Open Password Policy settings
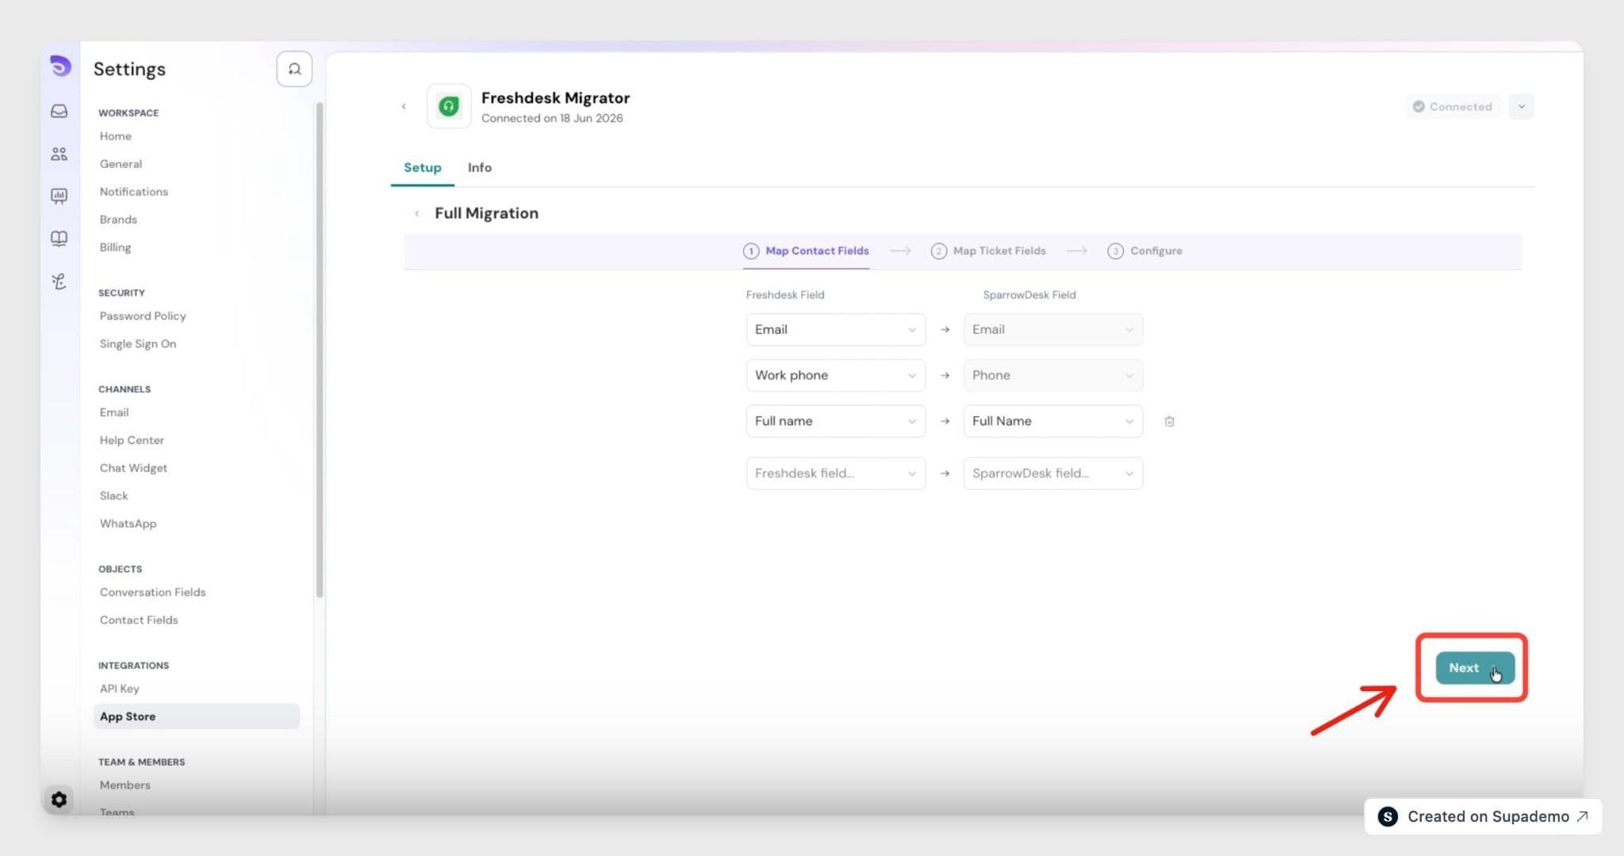1624x856 pixels. 143,316
